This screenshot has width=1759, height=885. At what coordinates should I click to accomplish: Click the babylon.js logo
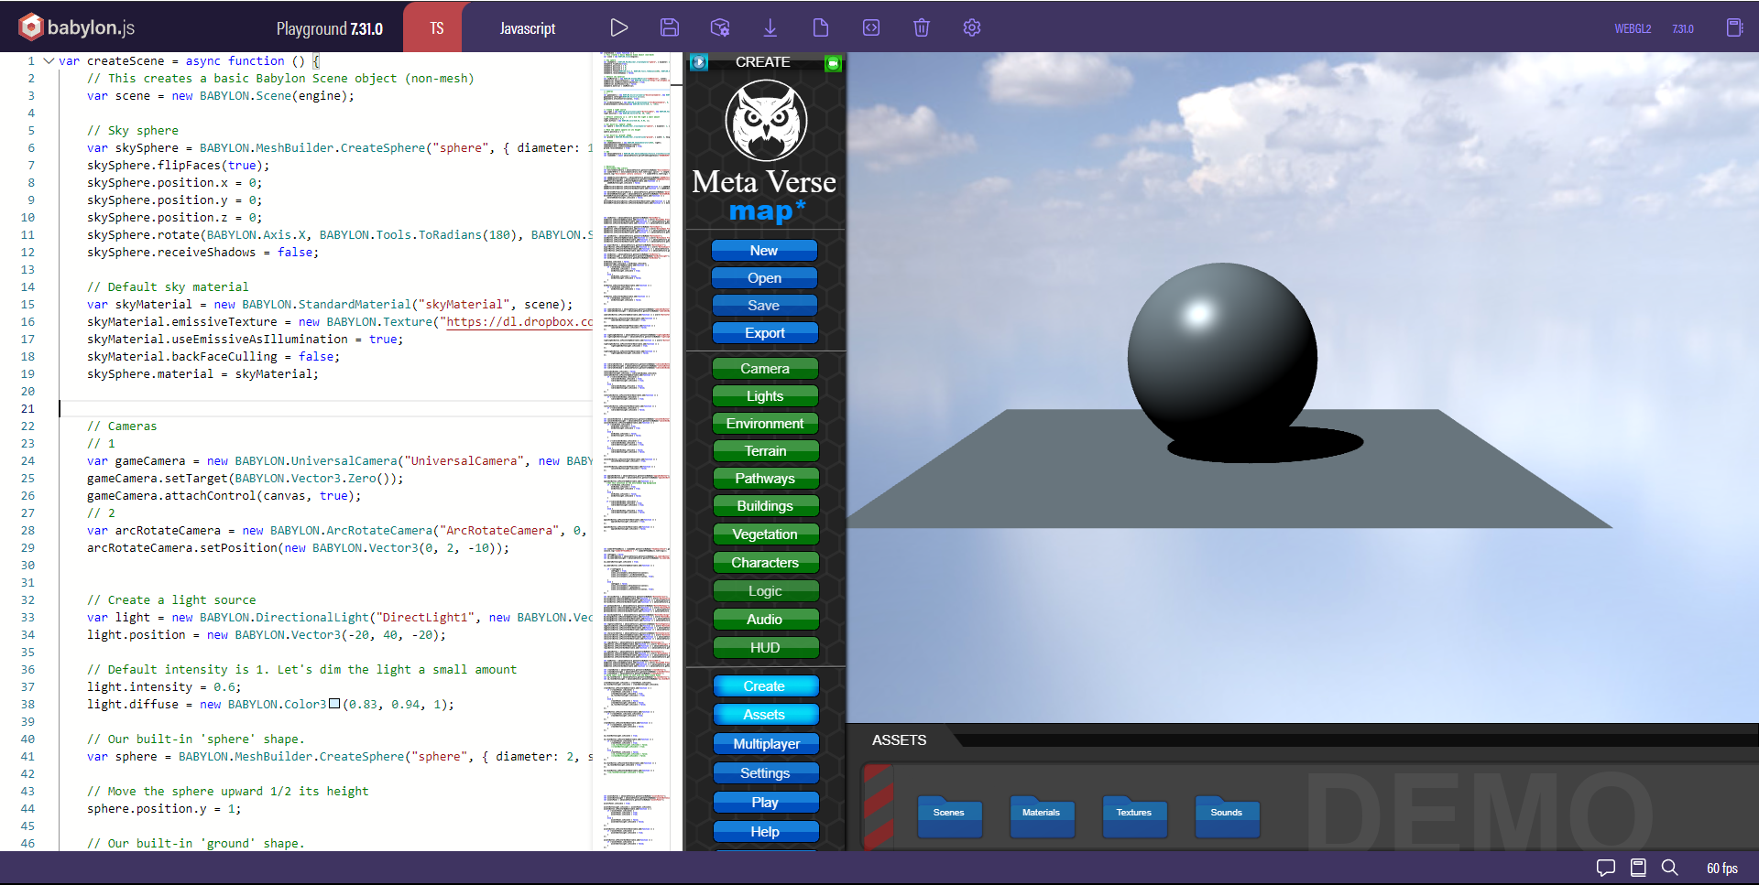pyautogui.click(x=77, y=27)
